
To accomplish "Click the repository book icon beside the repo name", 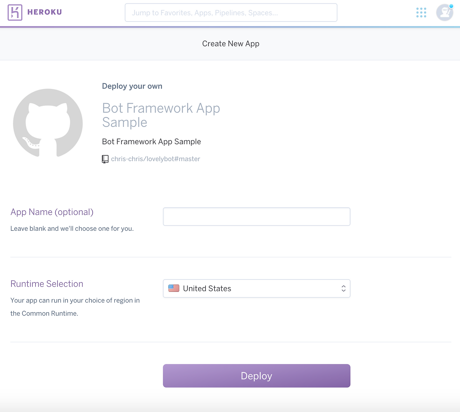I will coord(105,159).
